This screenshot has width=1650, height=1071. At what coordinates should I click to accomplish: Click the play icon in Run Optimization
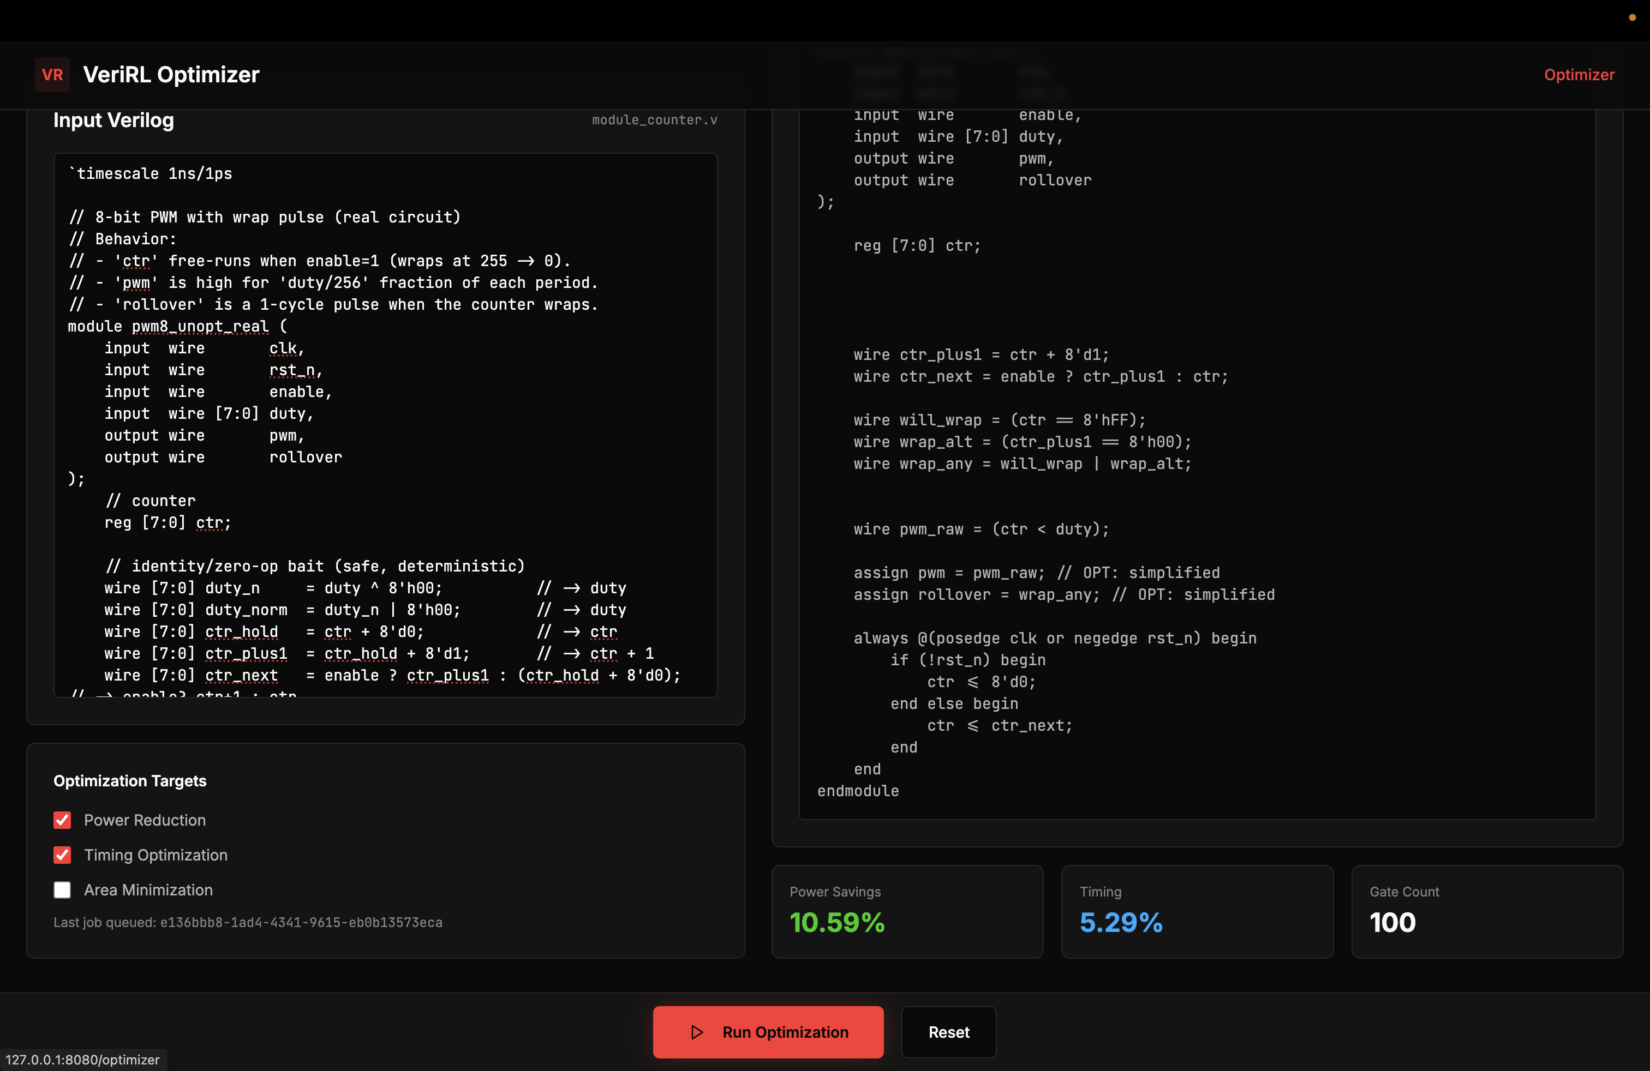697,1032
